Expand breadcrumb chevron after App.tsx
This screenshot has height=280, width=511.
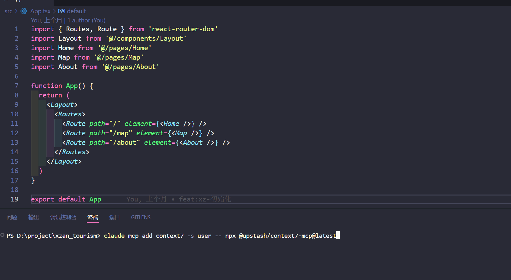click(x=54, y=11)
